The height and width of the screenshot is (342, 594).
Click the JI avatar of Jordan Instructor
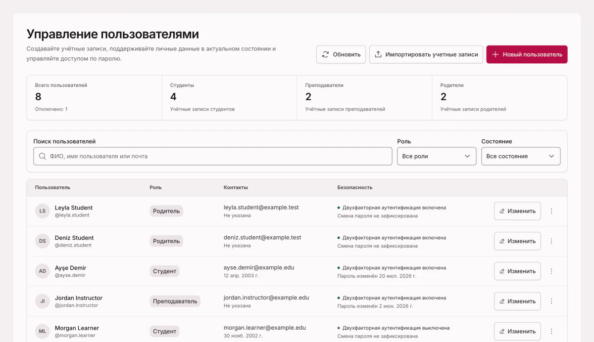[x=43, y=301]
